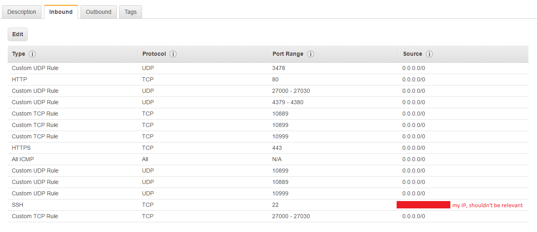Open the Tags tab
The width and height of the screenshot is (537, 232).
[x=130, y=12]
